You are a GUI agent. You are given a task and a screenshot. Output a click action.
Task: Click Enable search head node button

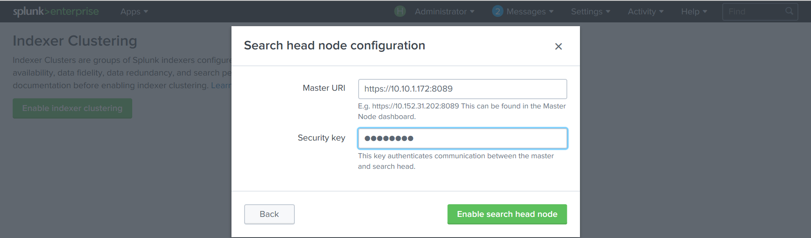[507, 214]
